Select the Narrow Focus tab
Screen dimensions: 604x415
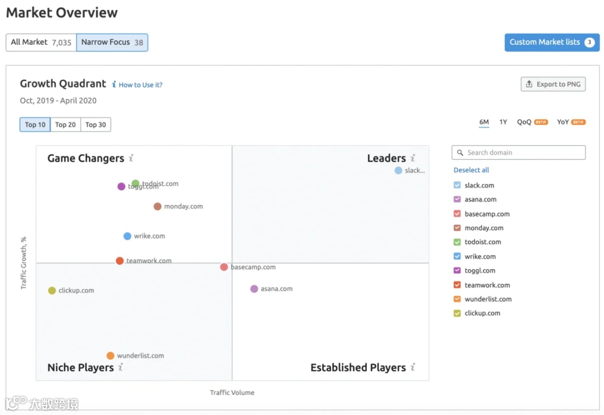[x=112, y=42]
